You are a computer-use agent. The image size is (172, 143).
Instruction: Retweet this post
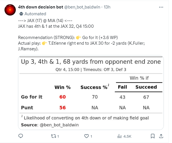(x=53, y=136)
